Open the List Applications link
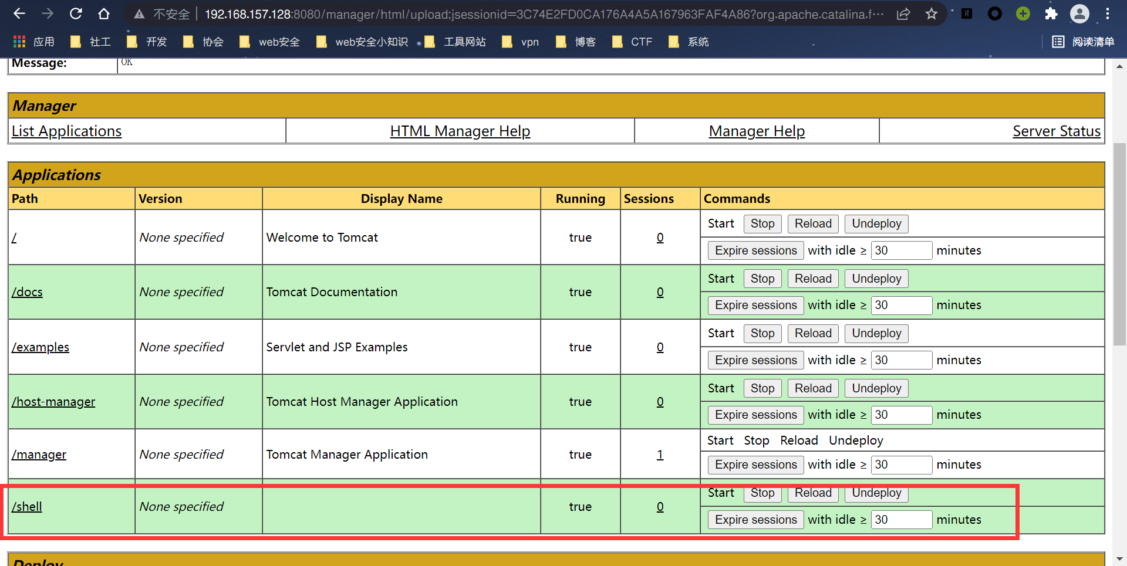Image resolution: width=1127 pixels, height=566 pixels. coord(66,131)
